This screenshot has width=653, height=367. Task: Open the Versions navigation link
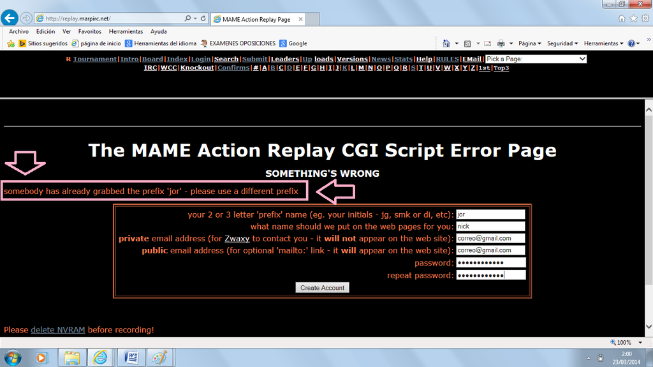point(352,59)
